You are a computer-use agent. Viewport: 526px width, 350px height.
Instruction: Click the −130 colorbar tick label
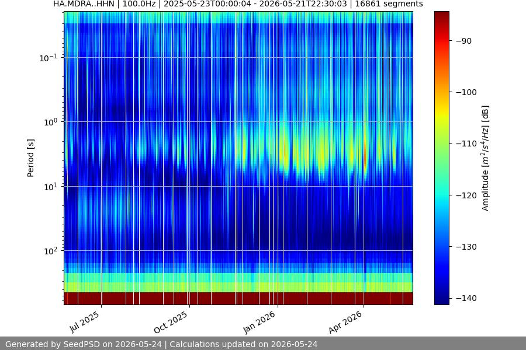(466, 247)
